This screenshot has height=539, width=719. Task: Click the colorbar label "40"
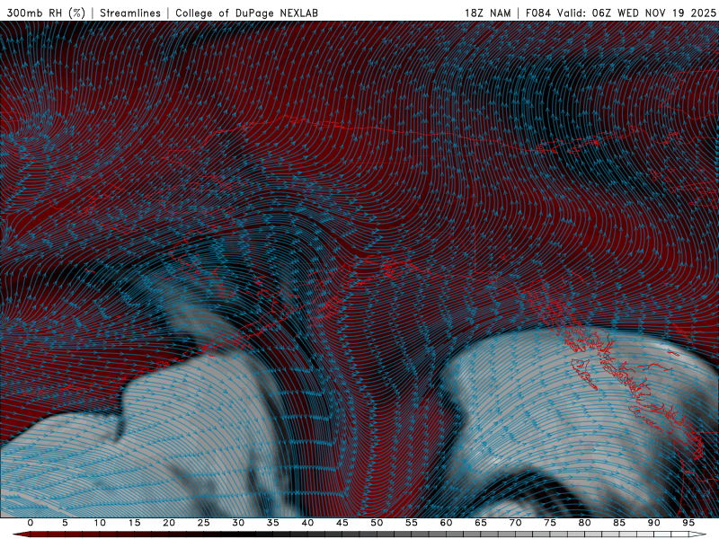[x=307, y=523]
